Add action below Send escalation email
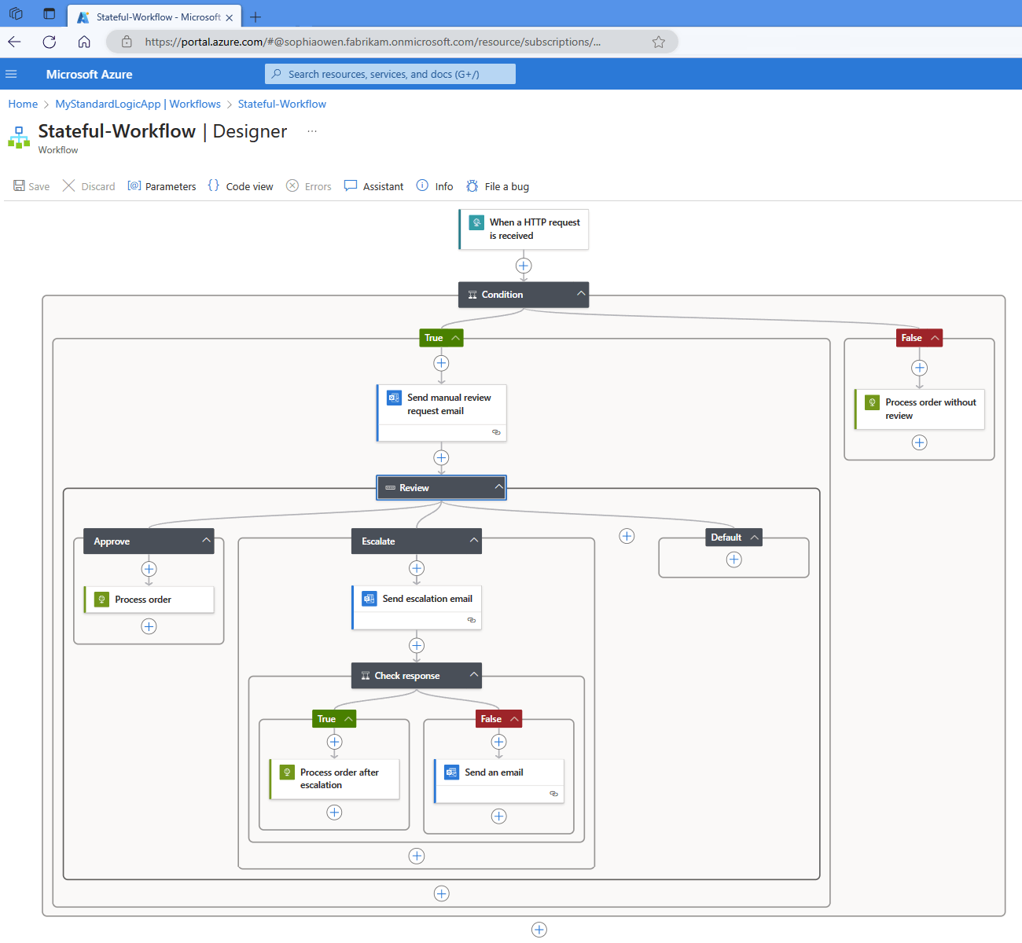This screenshot has width=1022, height=943. (x=417, y=645)
